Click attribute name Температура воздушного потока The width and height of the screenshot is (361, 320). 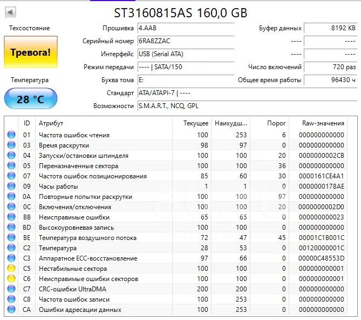click(88, 238)
